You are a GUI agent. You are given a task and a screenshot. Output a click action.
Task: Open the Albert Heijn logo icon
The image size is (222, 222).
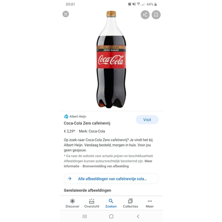66,116
